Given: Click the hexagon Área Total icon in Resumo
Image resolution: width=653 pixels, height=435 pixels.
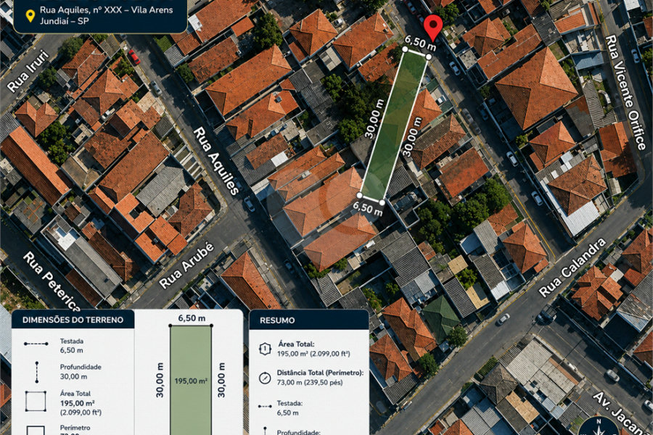Looking at the screenshot, I should tap(265, 349).
